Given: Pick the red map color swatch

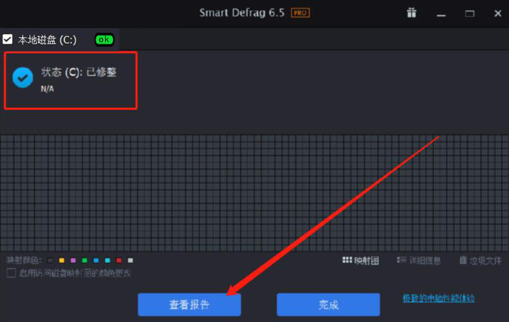Looking at the screenshot, I should click(x=119, y=261).
